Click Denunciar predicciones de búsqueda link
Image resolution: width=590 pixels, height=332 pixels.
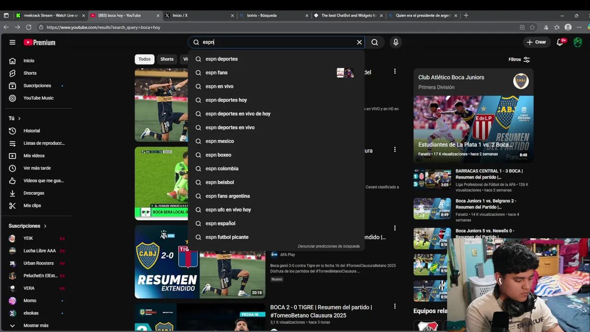click(329, 246)
